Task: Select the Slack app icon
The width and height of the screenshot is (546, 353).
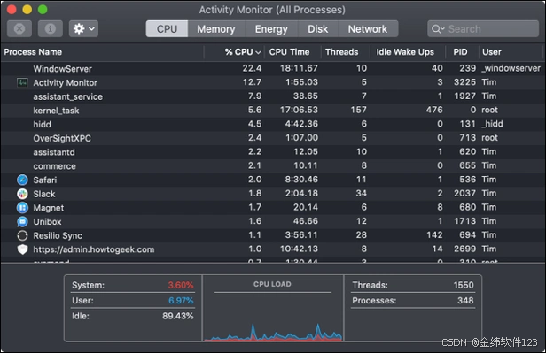Action: tap(22, 194)
